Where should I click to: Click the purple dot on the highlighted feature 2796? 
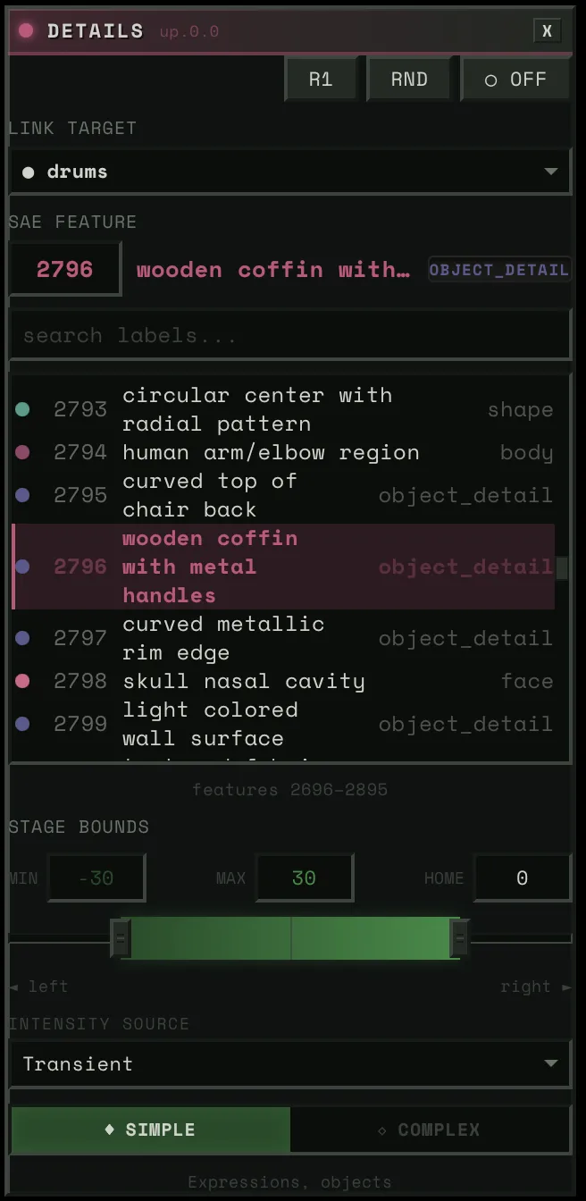[22, 566]
